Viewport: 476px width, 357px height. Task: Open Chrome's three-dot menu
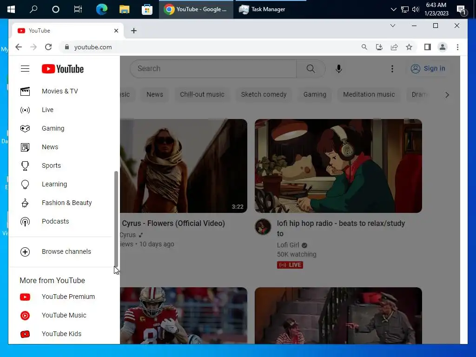click(x=457, y=47)
